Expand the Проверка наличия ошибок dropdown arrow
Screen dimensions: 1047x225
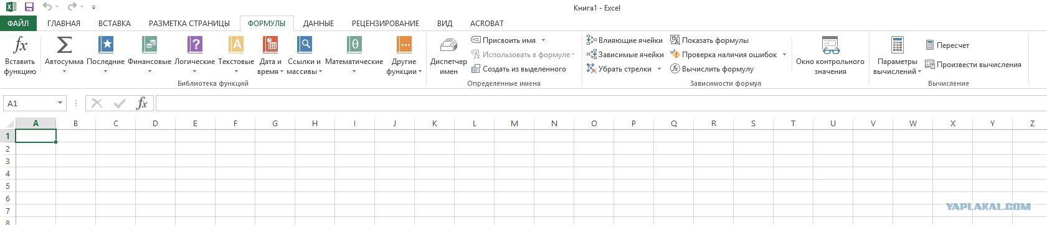pos(784,55)
